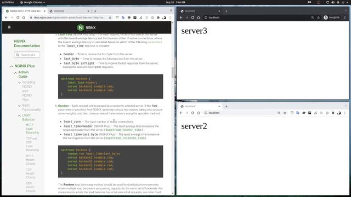Go back in the NGINX docs window
This screenshot has width=351, height=197.
point(6,18)
